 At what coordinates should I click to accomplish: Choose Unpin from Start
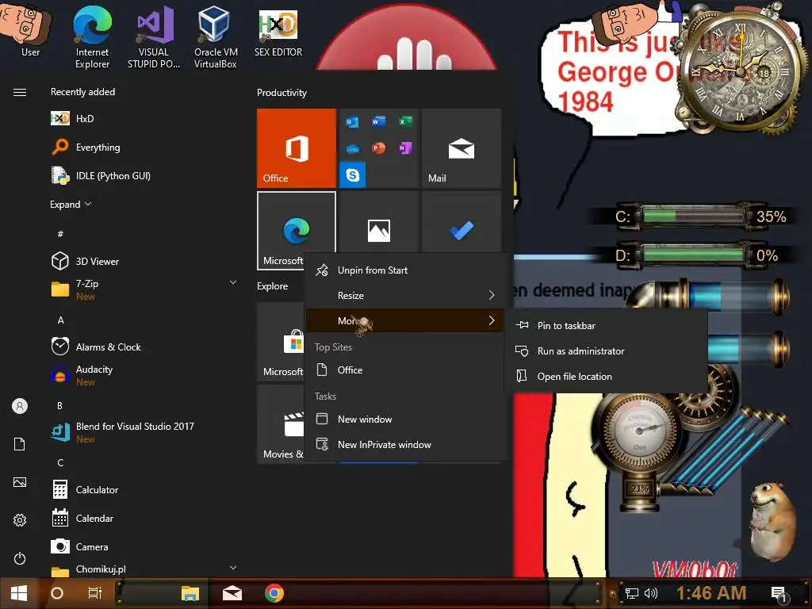(x=404, y=270)
